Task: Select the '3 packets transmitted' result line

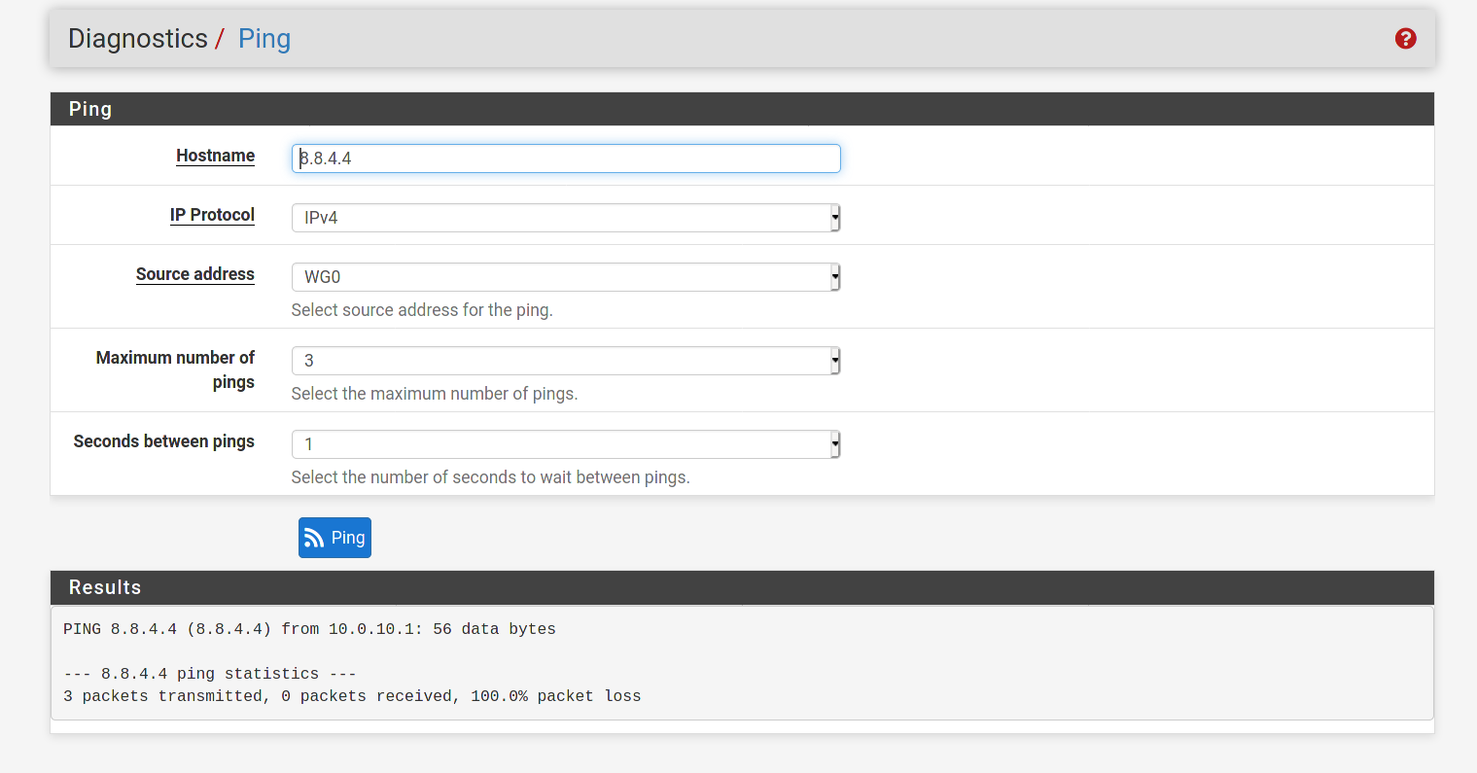Action: pos(352,696)
